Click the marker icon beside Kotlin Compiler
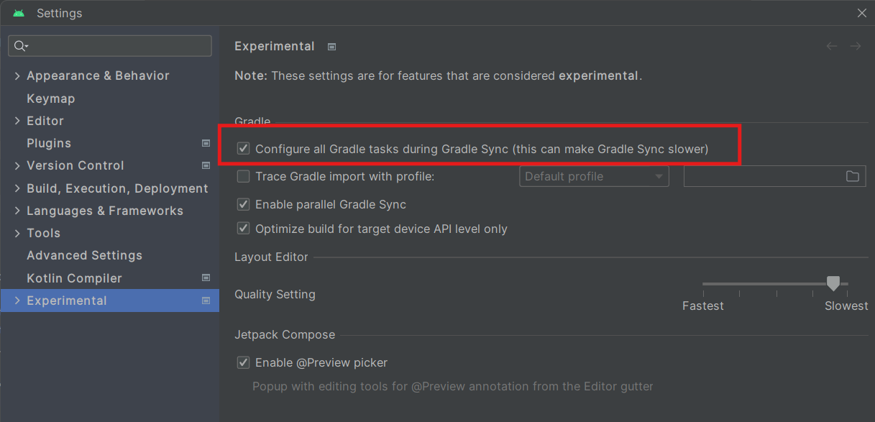Viewport: 875px width, 422px height. pos(206,277)
